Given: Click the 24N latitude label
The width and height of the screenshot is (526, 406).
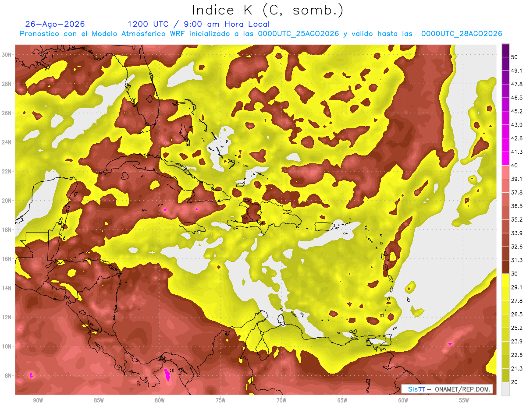Looking at the screenshot, I should point(7,142).
